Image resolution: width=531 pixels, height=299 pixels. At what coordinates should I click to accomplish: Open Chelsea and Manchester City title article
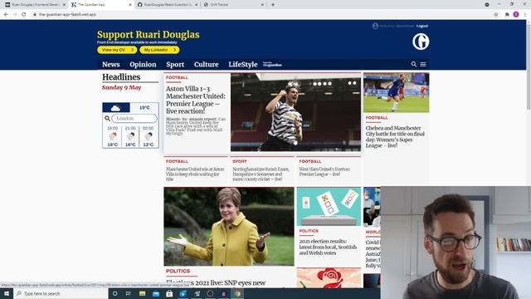tap(395, 136)
